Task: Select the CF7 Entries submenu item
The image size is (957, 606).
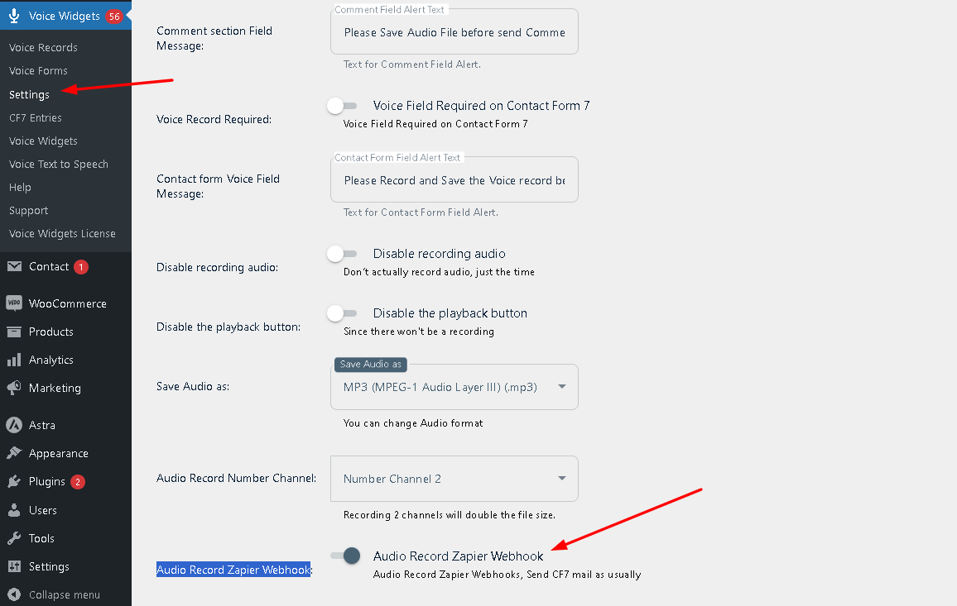Action: [x=36, y=117]
